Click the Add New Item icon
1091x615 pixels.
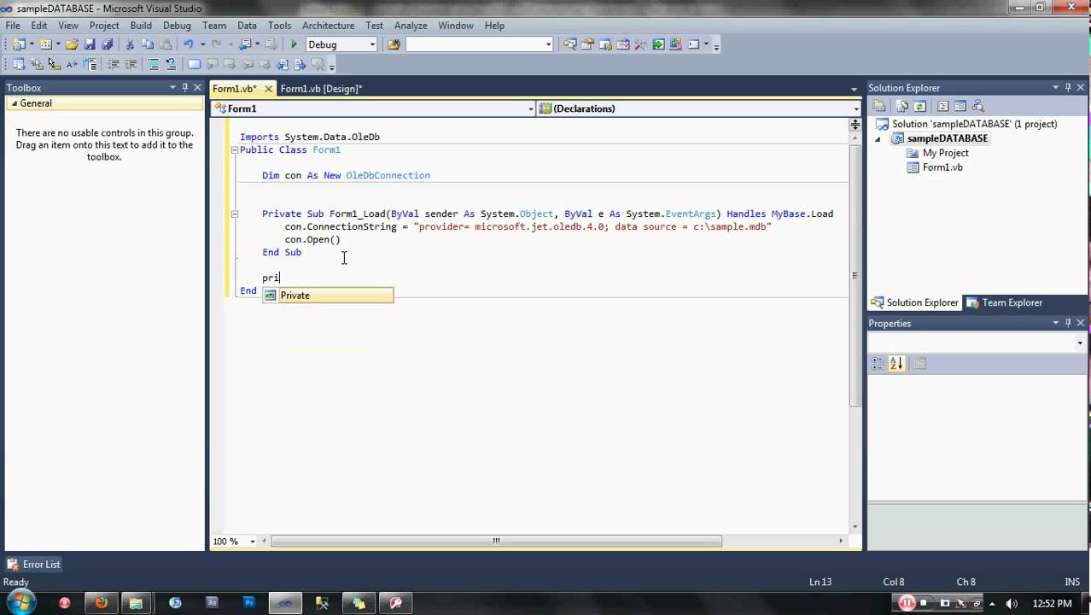(x=46, y=44)
